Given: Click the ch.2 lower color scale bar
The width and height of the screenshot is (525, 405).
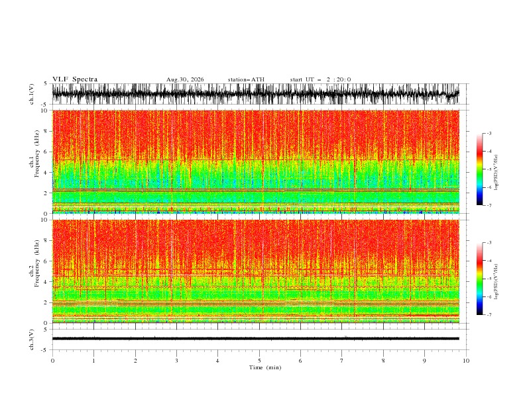Looking at the screenshot, I should 479,279.
